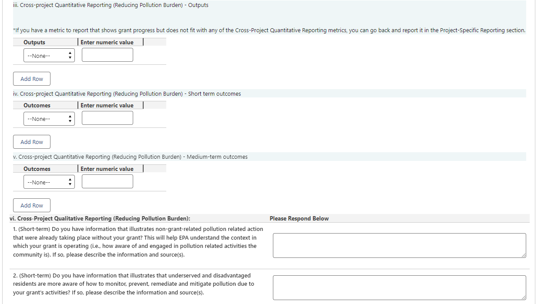
Task: Click response box for question 2 on underserved residents
Action: (x=399, y=287)
